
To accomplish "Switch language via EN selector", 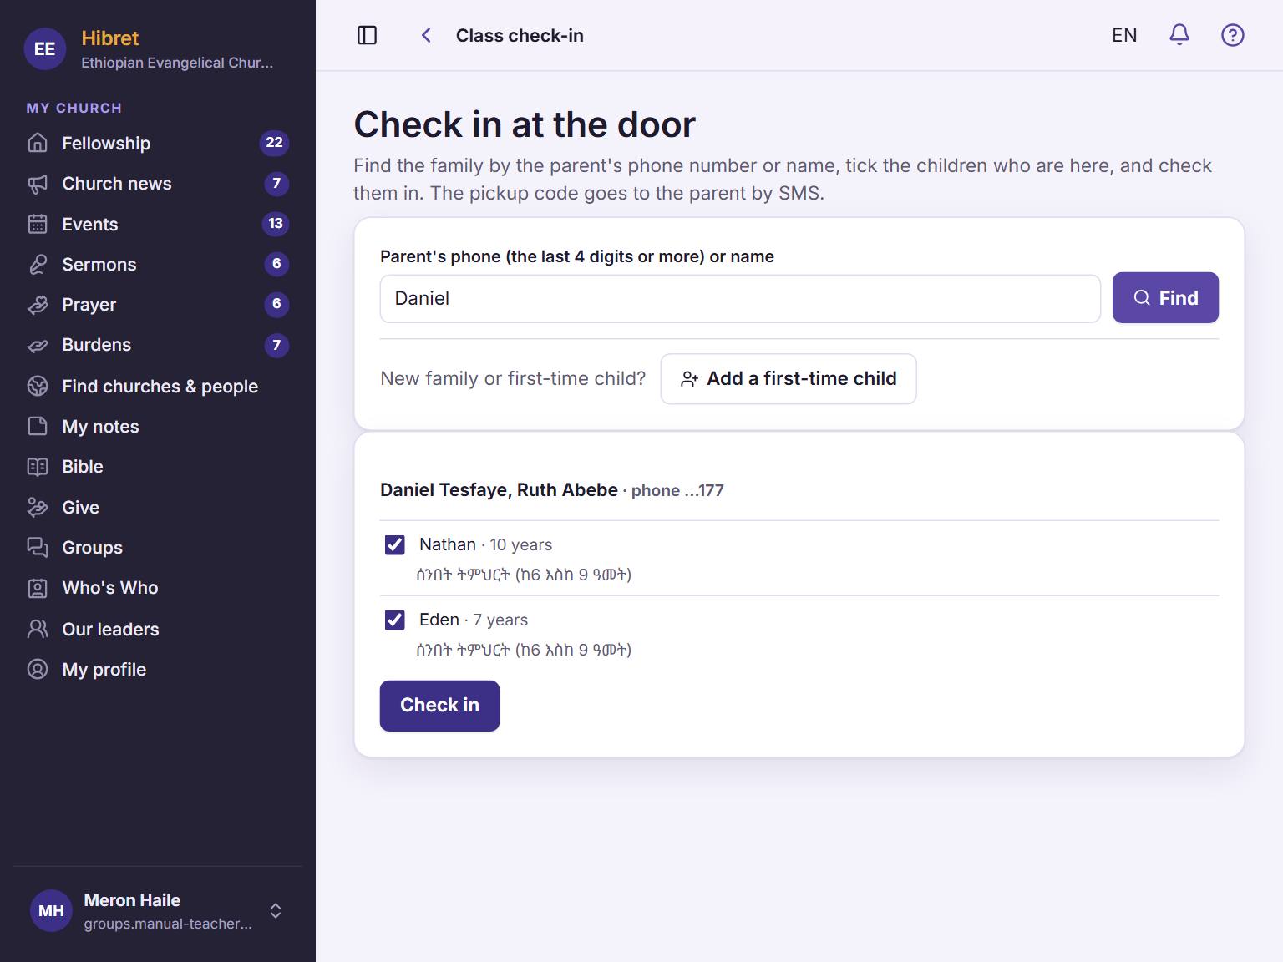I will pos(1124,35).
